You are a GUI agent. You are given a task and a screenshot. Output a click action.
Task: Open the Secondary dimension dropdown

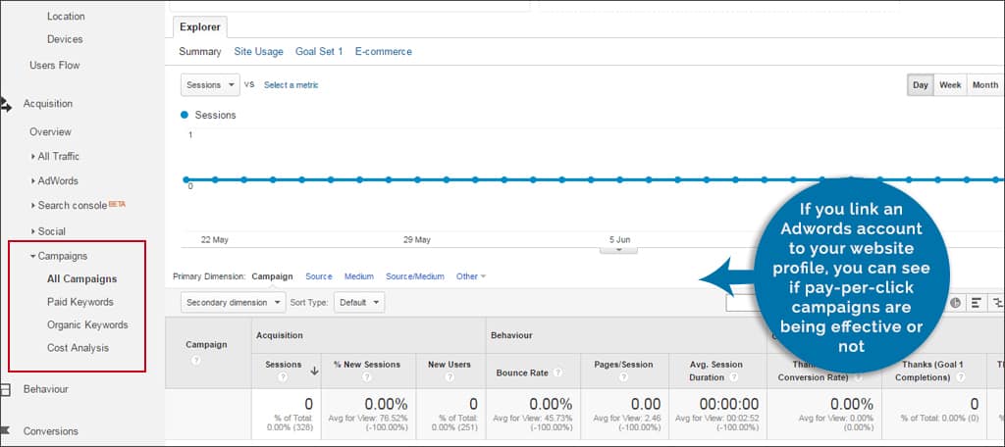pos(234,302)
